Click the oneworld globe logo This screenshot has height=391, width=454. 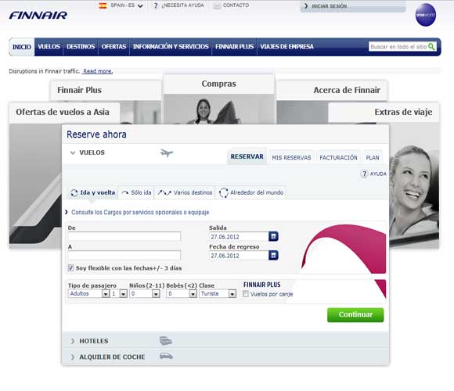coord(426,15)
